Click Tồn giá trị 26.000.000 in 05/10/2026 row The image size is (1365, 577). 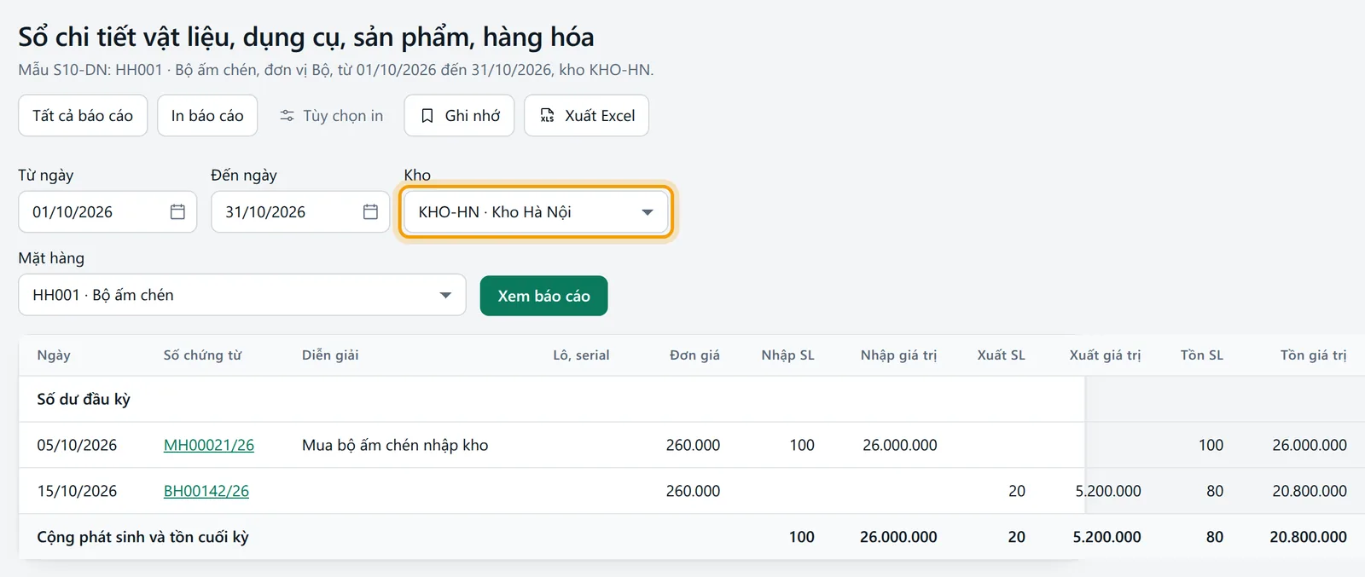[1310, 445]
